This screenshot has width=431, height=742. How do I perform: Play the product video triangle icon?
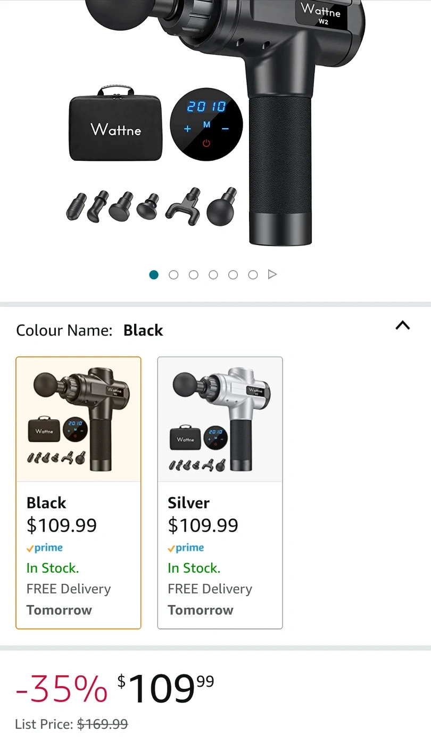coord(272,274)
